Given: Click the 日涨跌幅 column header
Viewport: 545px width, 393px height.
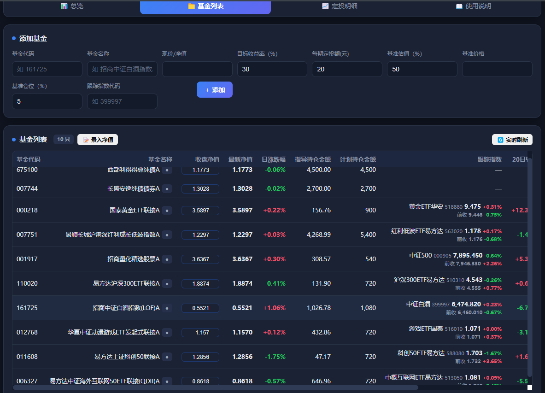Looking at the screenshot, I should pyautogui.click(x=274, y=159).
